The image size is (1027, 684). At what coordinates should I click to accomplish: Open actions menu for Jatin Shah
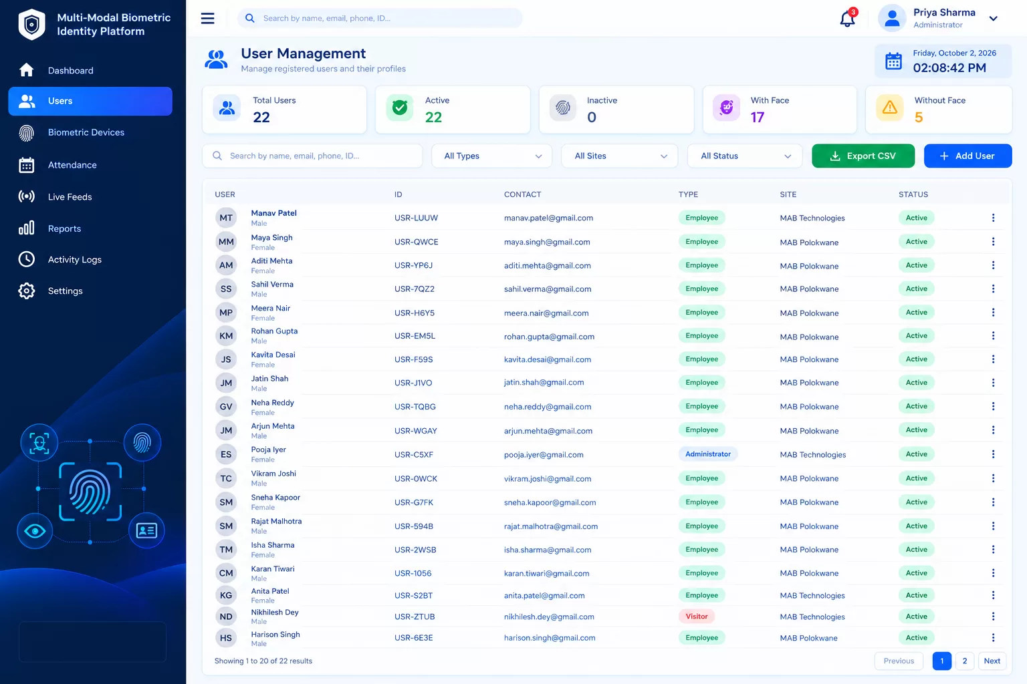[993, 383]
